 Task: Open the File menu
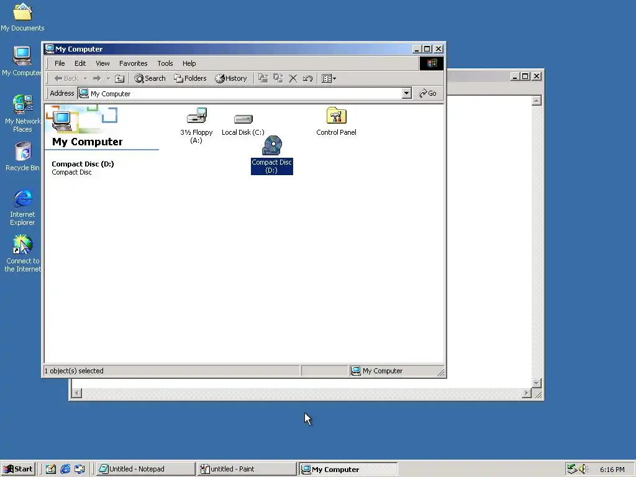pyautogui.click(x=60, y=63)
